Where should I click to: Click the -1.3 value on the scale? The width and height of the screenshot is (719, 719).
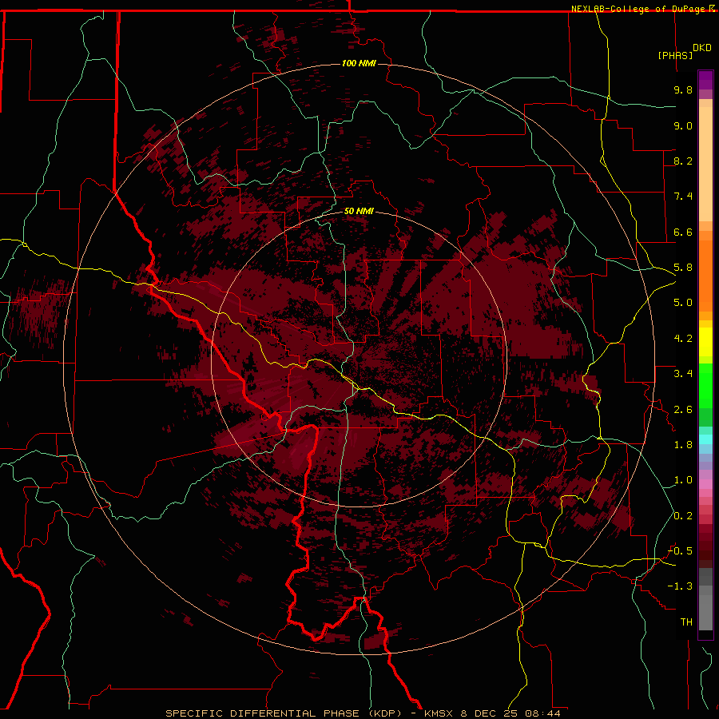pyautogui.click(x=681, y=586)
